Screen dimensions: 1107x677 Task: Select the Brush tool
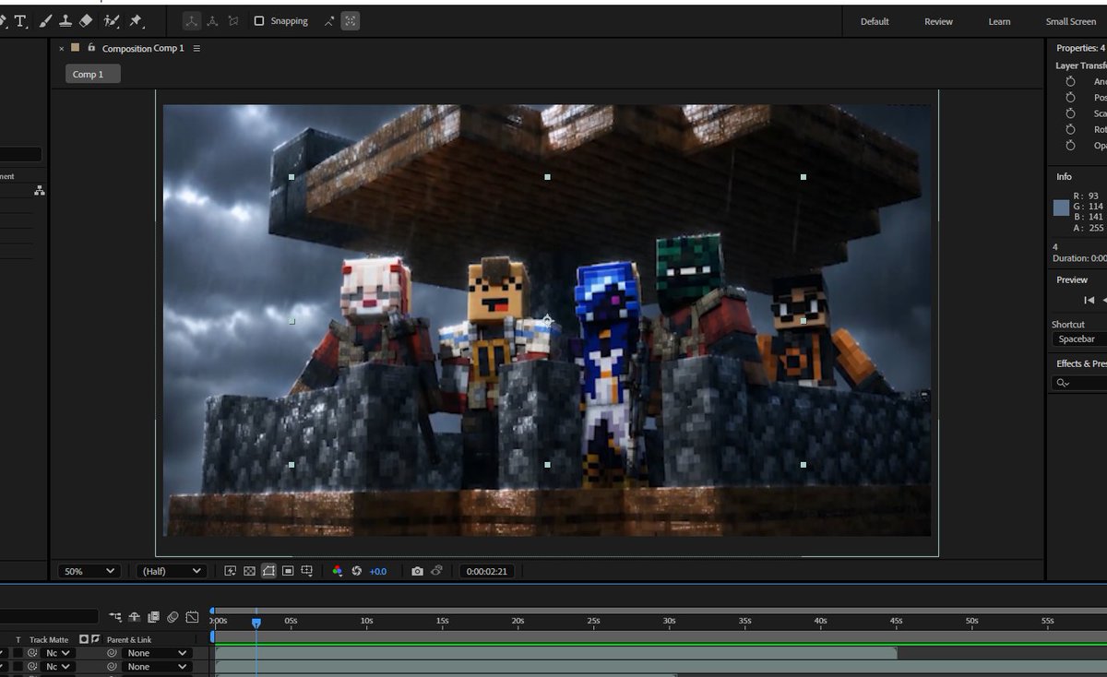click(45, 20)
